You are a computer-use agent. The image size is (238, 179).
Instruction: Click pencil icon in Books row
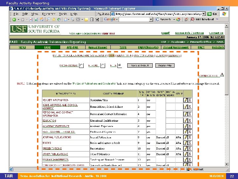pos(185,143)
